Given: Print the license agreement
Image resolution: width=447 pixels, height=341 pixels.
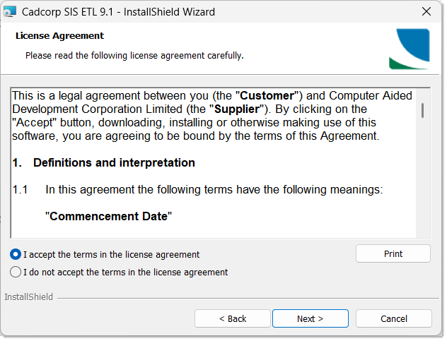Looking at the screenshot, I should (393, 253).
